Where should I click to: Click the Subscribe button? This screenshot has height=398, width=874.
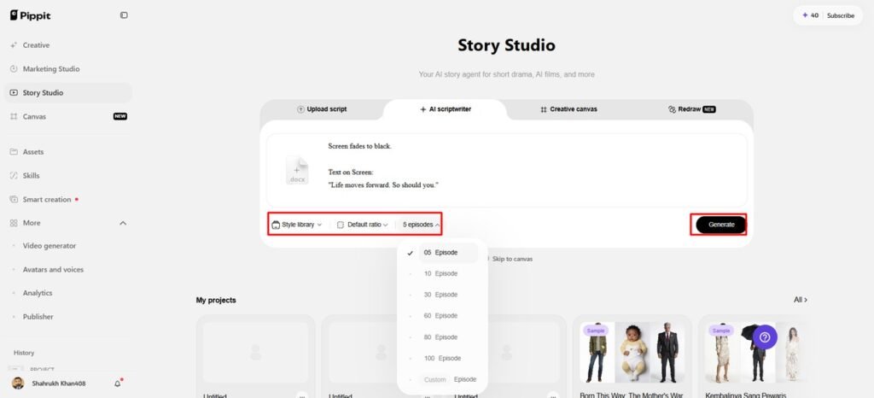(841, 15)
